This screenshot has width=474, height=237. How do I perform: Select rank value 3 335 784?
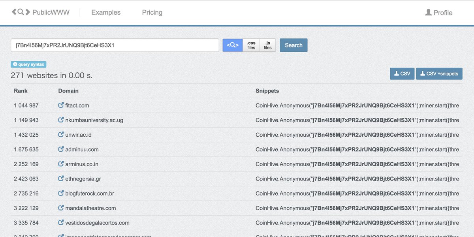[x=26, y=223]
